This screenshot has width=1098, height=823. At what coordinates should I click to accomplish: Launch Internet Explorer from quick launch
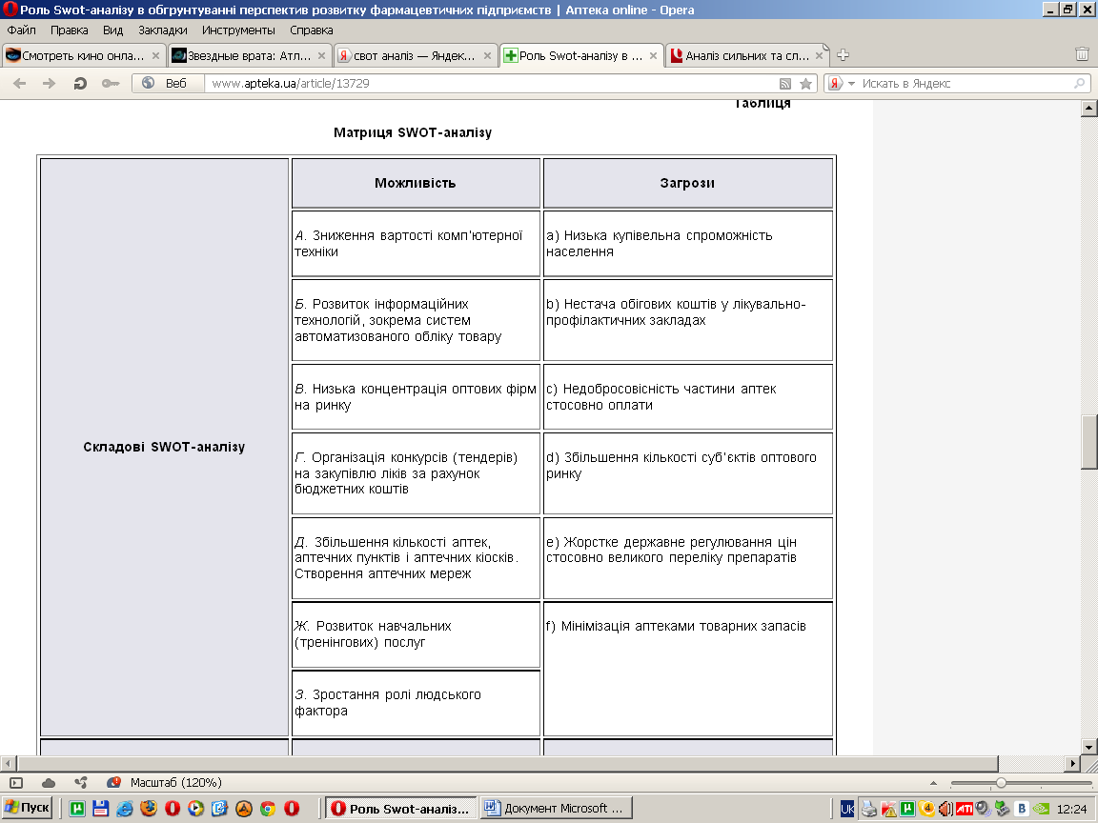pyautogui.click(x=125, y=809)
